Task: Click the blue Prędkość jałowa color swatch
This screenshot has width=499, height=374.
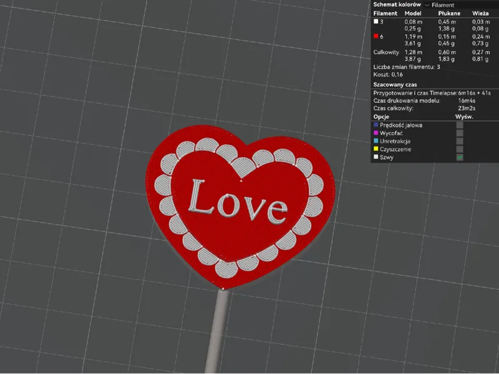Action: click(376, 125)
